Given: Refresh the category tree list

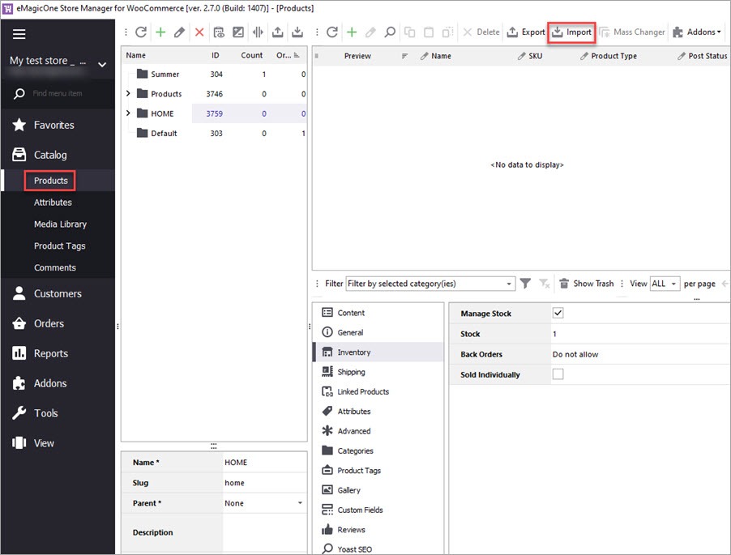Looking at the screenshot, I should point(141,32).
